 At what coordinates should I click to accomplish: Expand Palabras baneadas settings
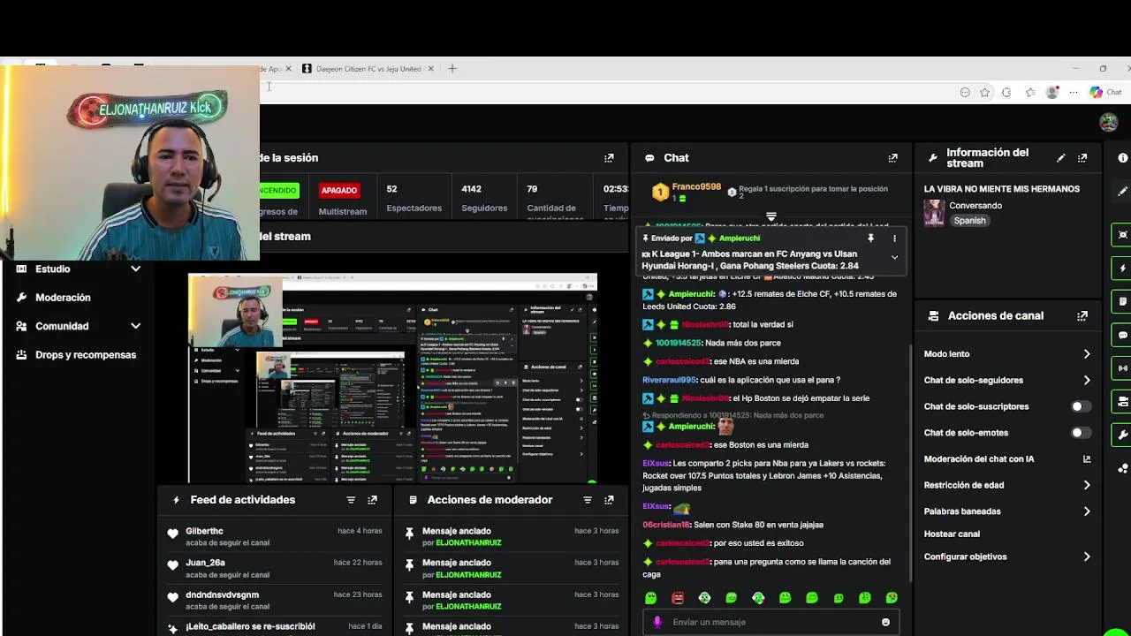coord(1087,511)
